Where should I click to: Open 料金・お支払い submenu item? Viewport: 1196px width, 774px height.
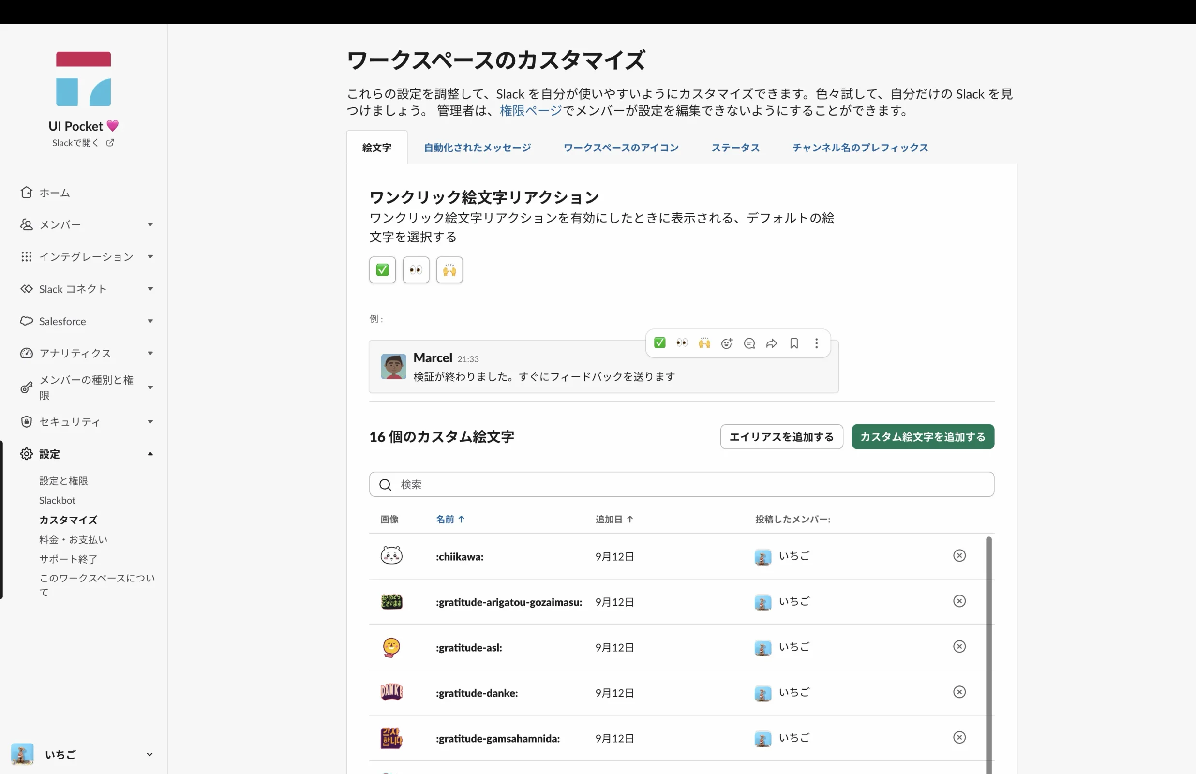[x=74, y=540]
